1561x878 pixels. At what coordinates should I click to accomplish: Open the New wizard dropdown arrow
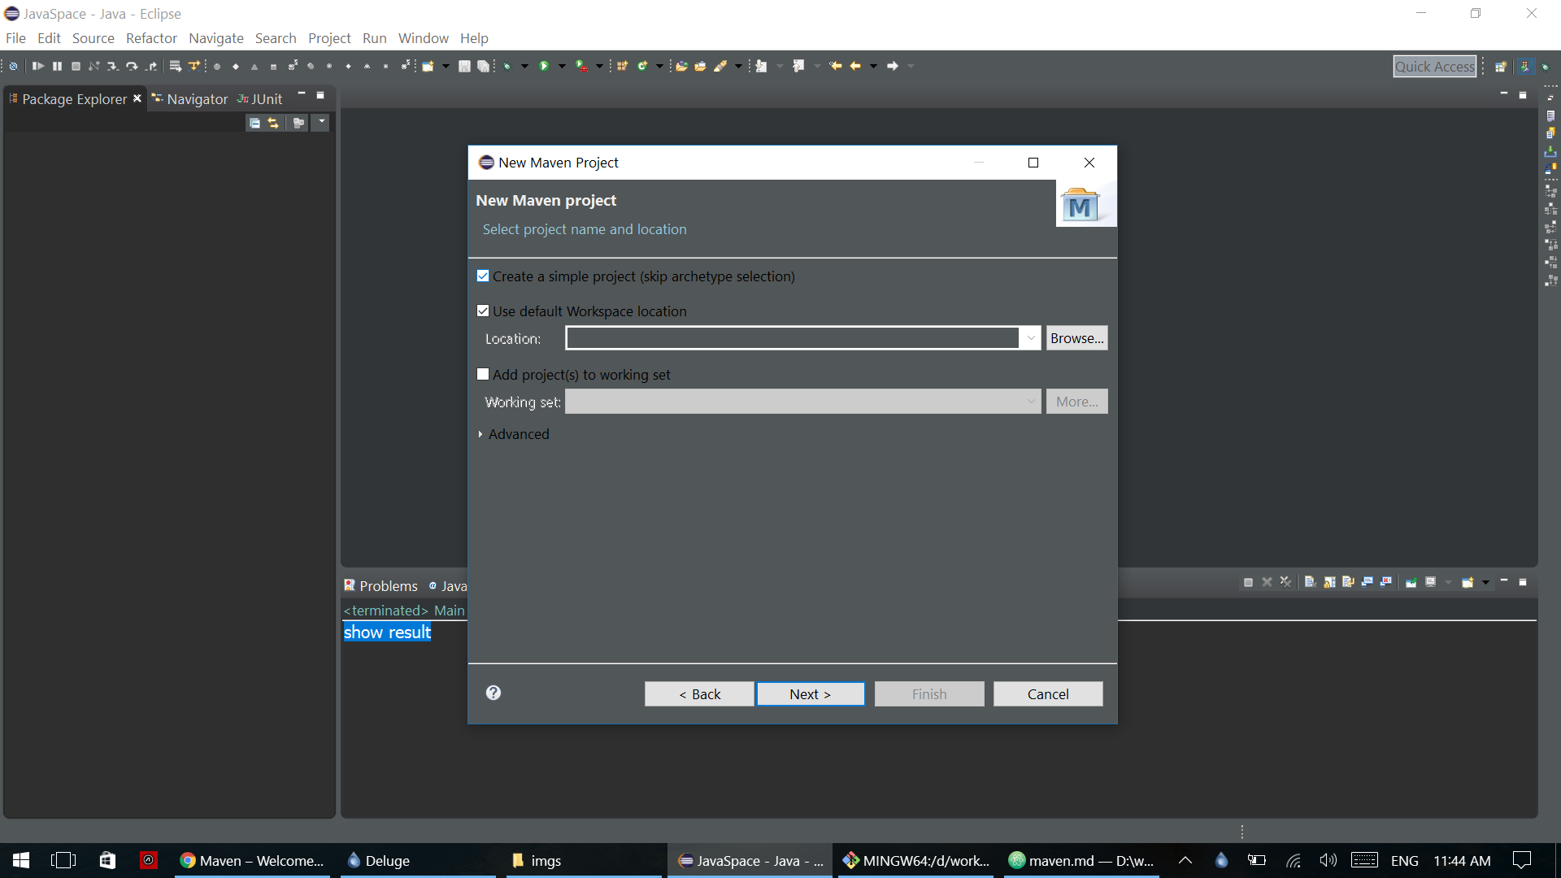[446, 66]
